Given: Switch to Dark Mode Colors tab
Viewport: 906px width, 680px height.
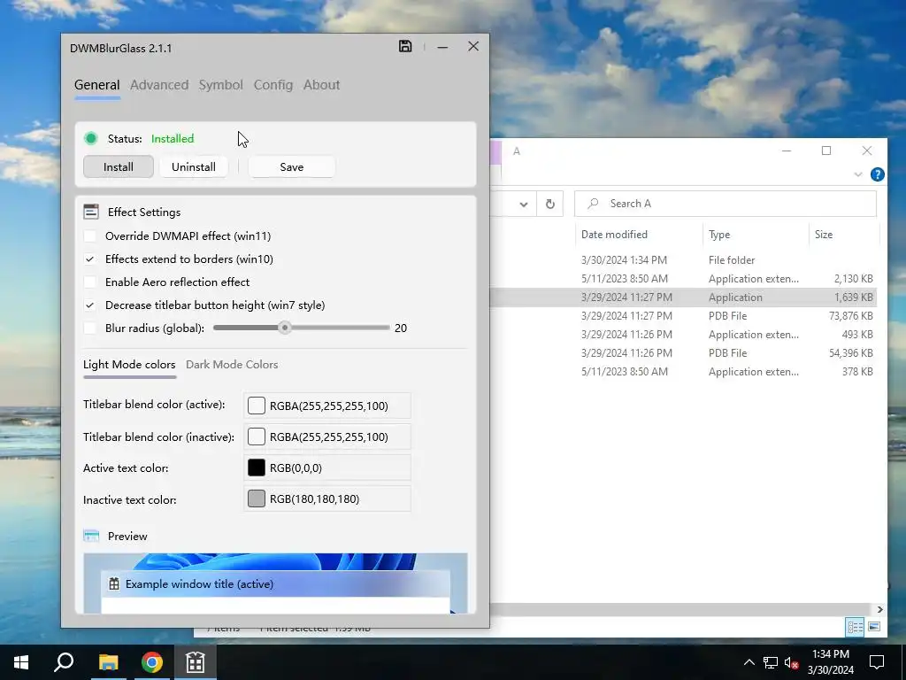Looking at the screenshot, I should pyautogui.click(x=232, y=364).
